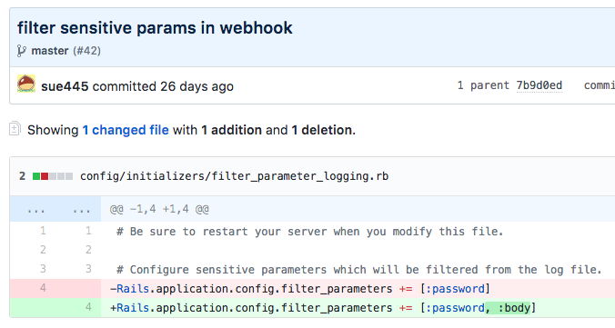Open file config/initializers/filter_parameter_logging.rb

tap(234, 176)
